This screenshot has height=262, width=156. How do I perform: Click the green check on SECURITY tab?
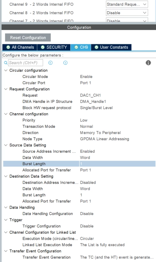[43, 47]
